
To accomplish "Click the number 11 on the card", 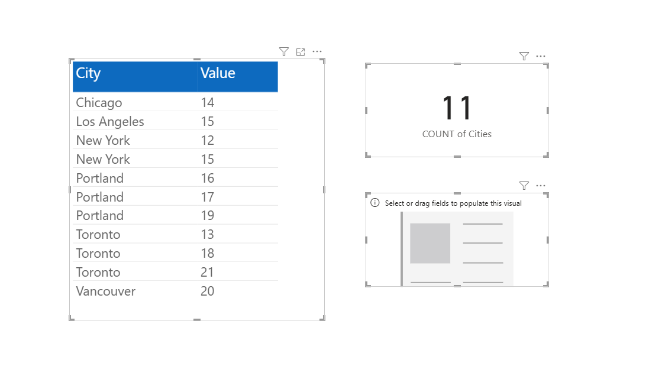I will pyautogui.click(x=457, y=108).
